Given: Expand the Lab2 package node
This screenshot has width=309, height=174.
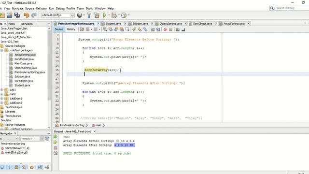Looking at the screenshot, I should 2,94.
